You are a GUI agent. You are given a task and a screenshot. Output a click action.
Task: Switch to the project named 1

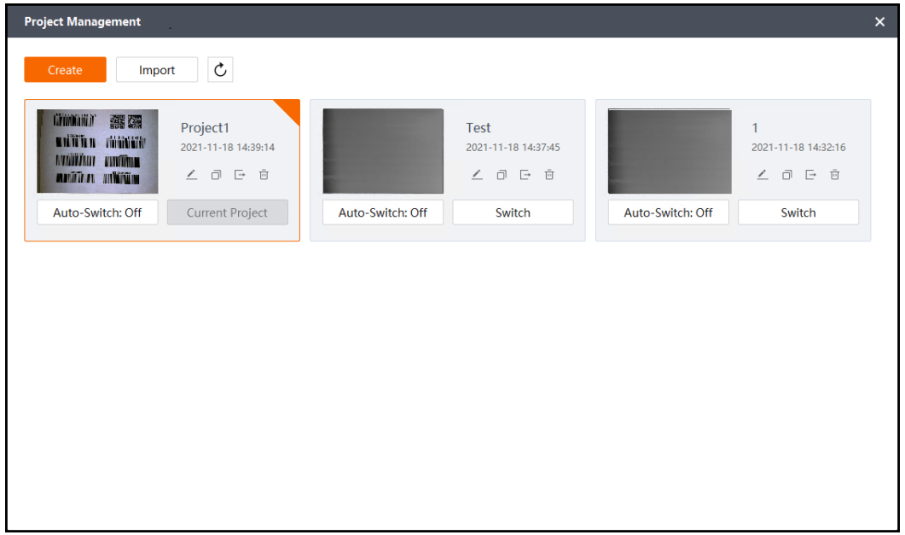point(798,212)
